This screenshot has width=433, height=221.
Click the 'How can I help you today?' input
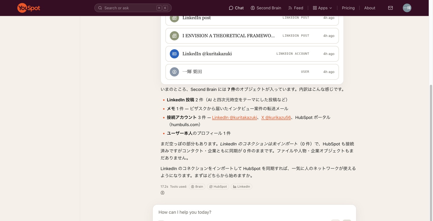pyautogui.click(x=254, y=212)
